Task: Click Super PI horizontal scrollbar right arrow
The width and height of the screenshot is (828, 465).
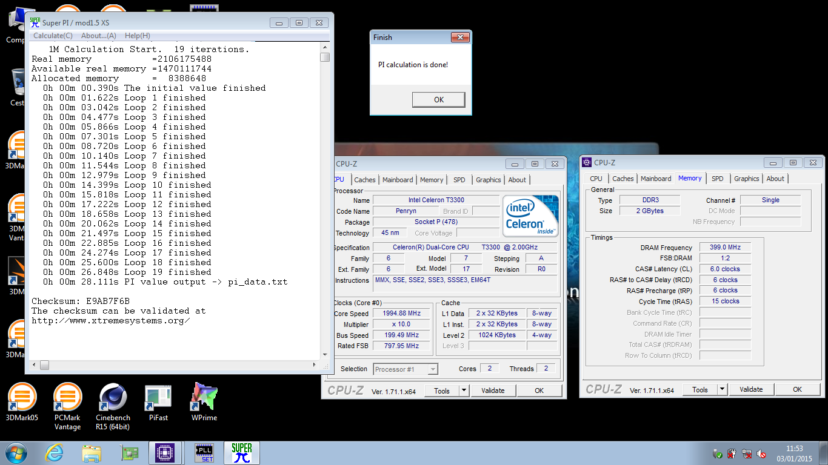Action: [316, 365]
